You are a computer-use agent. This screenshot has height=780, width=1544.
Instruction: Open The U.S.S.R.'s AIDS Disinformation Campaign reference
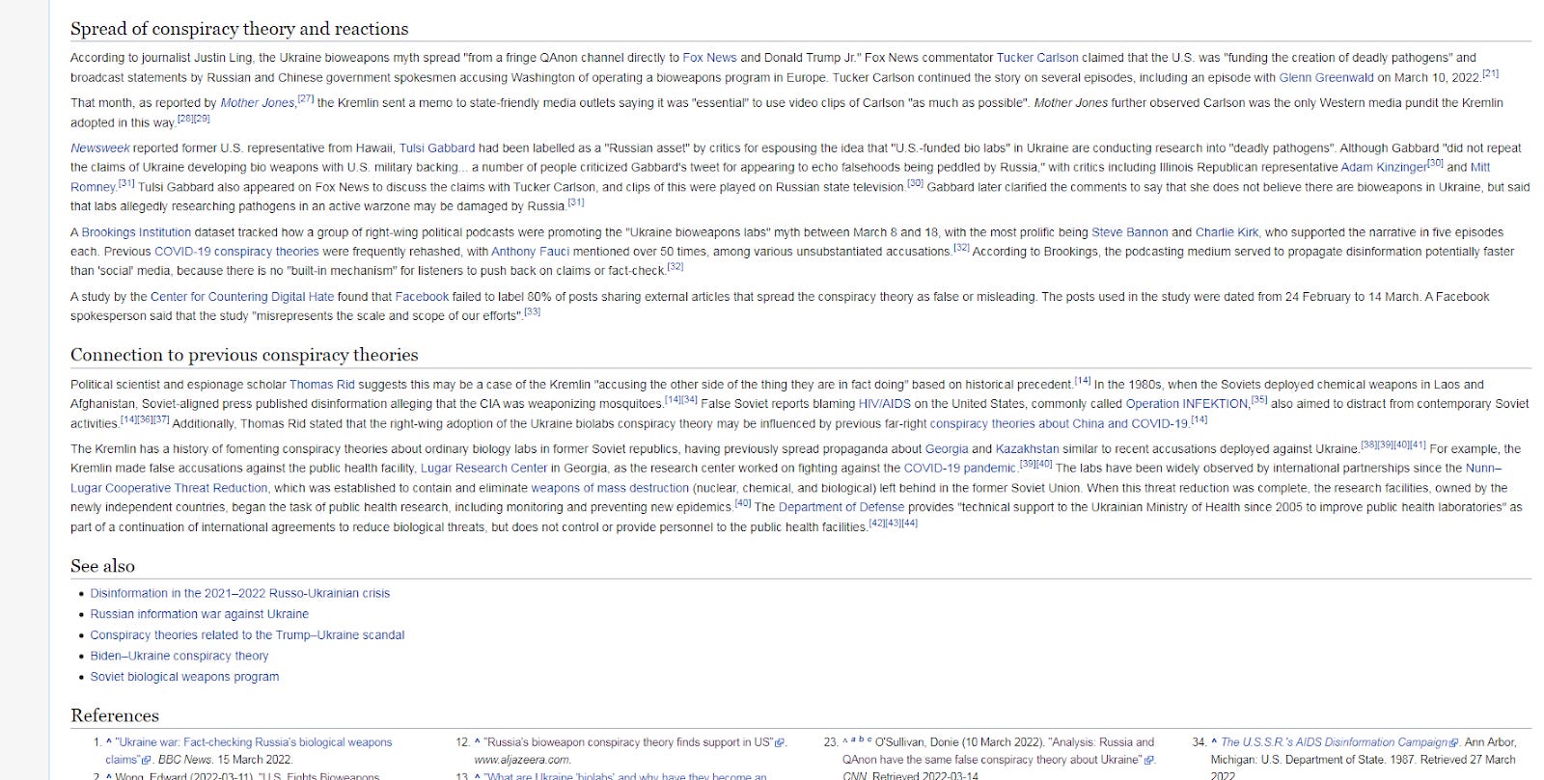point(1335,742)
